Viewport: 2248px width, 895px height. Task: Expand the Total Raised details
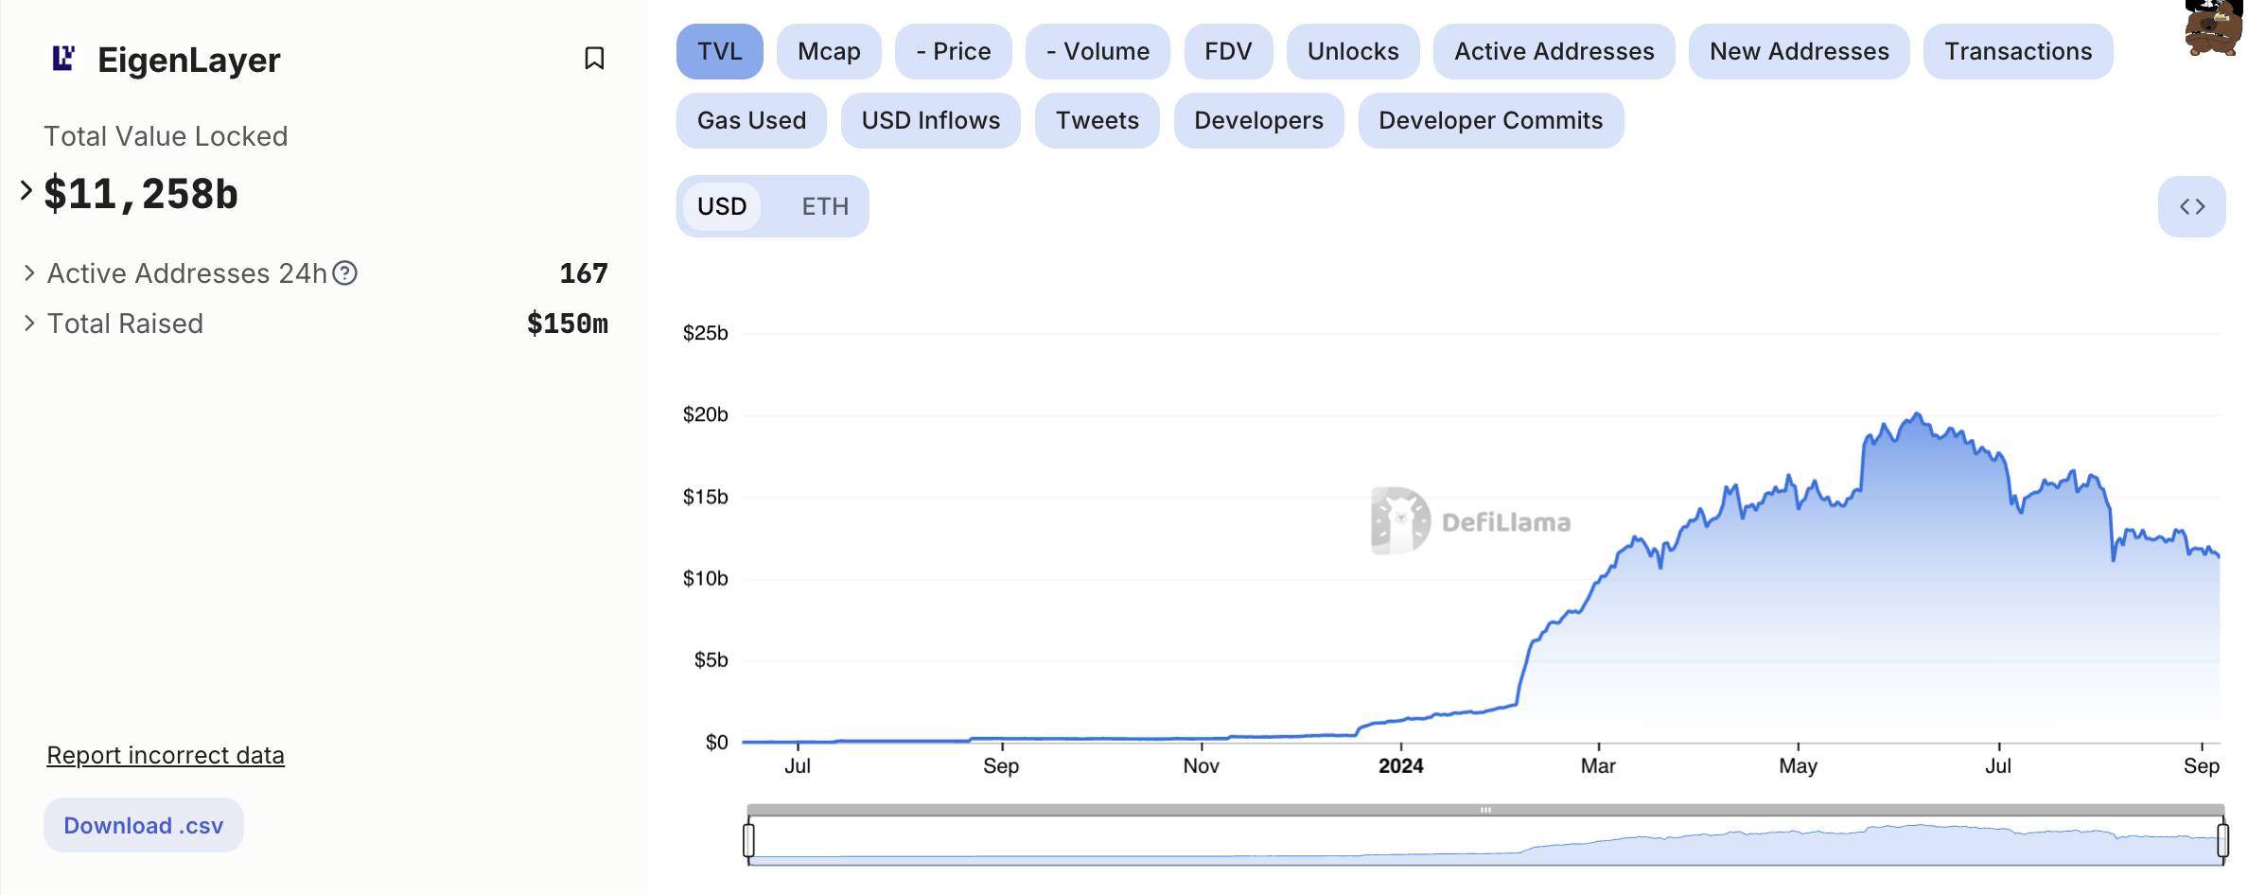click(x=29, y=324)
